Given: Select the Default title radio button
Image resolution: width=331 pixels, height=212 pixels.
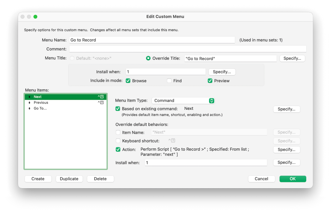Looking at the screenshot, I should point(72,58).
